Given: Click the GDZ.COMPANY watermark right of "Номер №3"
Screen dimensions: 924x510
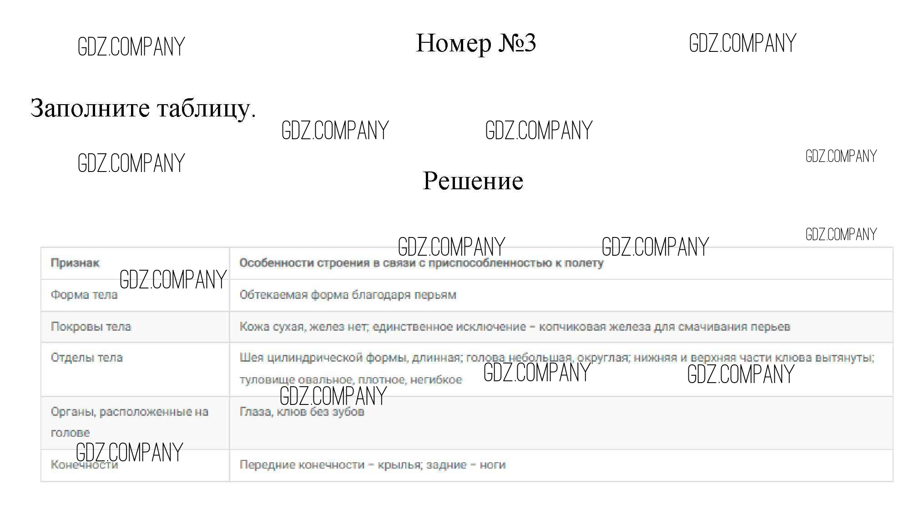Looking at the screenshot, I should pyautogui.click(x=742, y=44).
